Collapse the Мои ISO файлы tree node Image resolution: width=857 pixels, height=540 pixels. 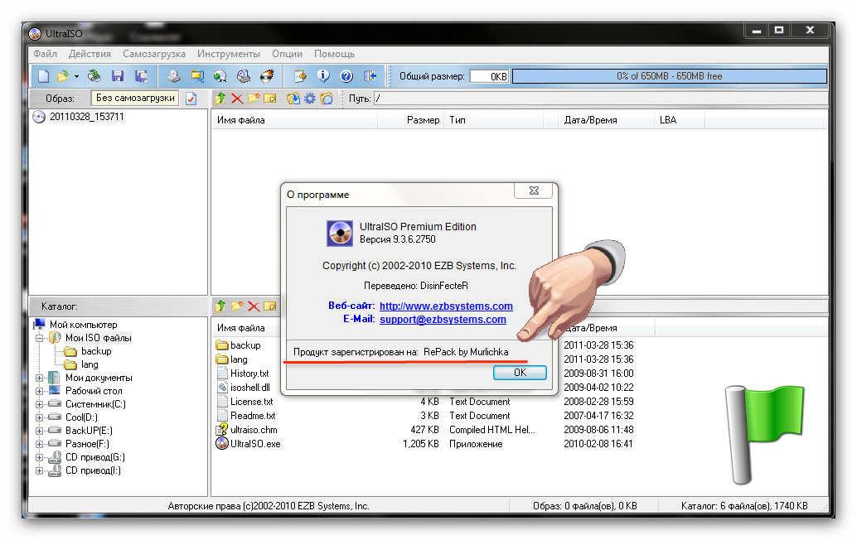click(39, 338)
